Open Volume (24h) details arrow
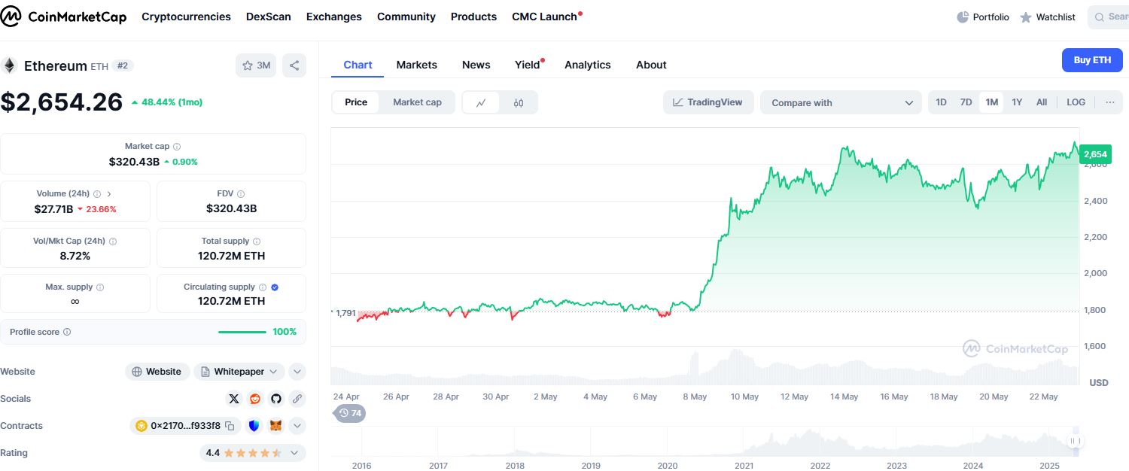This screenshot has height=471, width=1129. [x=109, y=194]
